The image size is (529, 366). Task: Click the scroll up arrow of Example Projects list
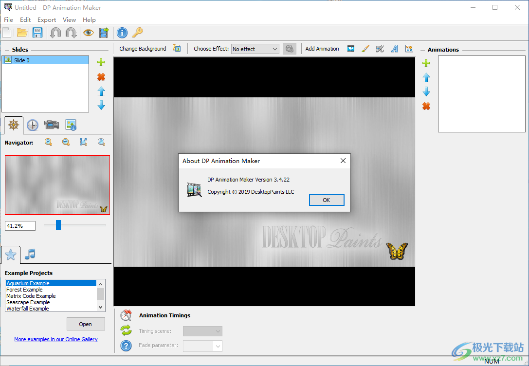[101, 284]
